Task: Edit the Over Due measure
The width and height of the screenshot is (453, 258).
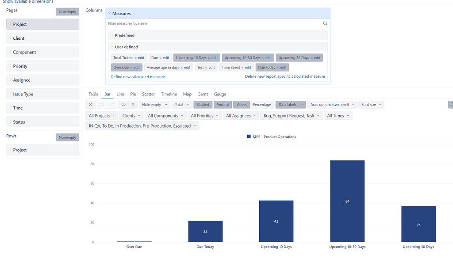Action: (x=137, y=68)
